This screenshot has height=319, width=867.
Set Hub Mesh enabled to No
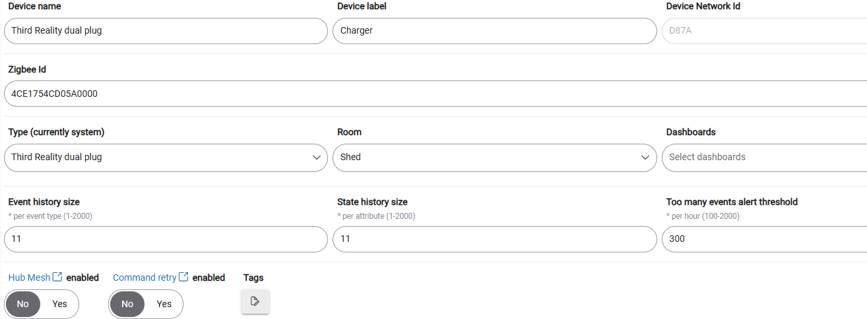tap(23, 304)
